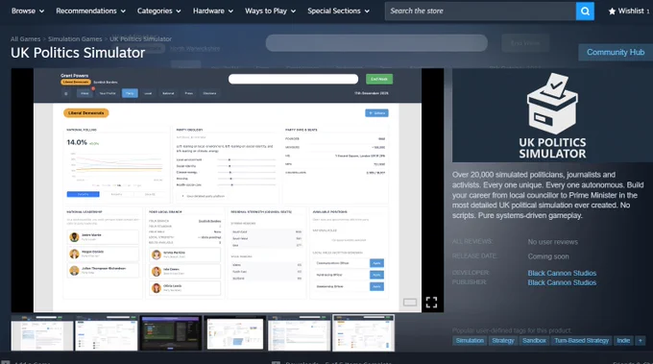
Task: Click the green End Week button in screenshot
Action: (379, 79)
